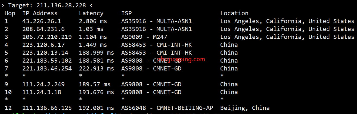Click the 193.676 ms latency value
The width and height of the screenshot is (357, 114).
[96, 92]
